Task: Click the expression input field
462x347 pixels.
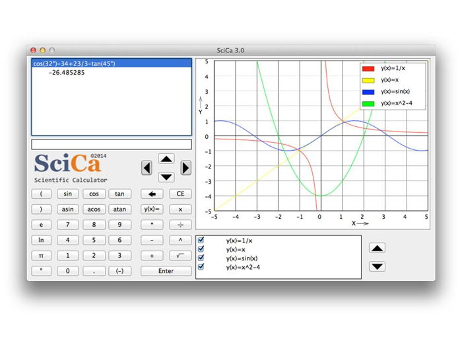Action: tap(112, 144)
